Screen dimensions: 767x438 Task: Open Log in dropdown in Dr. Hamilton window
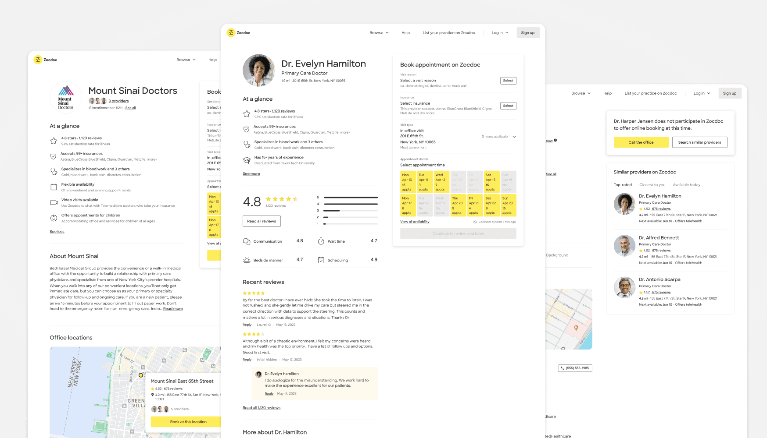click(500, 33)
